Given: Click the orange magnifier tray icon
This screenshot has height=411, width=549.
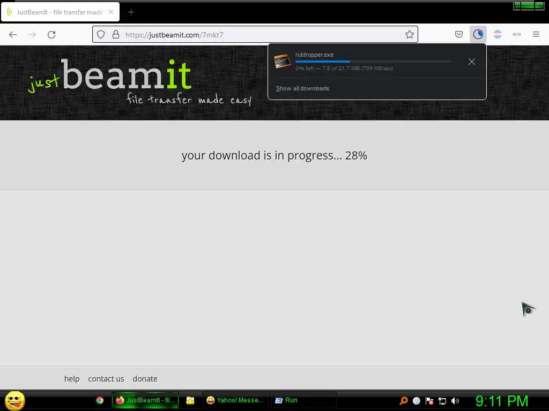Looking at the screenshot, I should [x=403, y=401].
